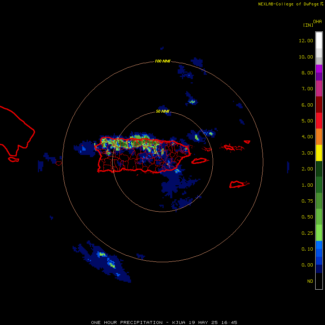This screenshot has width=325, height=325.
Task: Pick the pink swatch beside 7.00
Action: click(319, 88)
